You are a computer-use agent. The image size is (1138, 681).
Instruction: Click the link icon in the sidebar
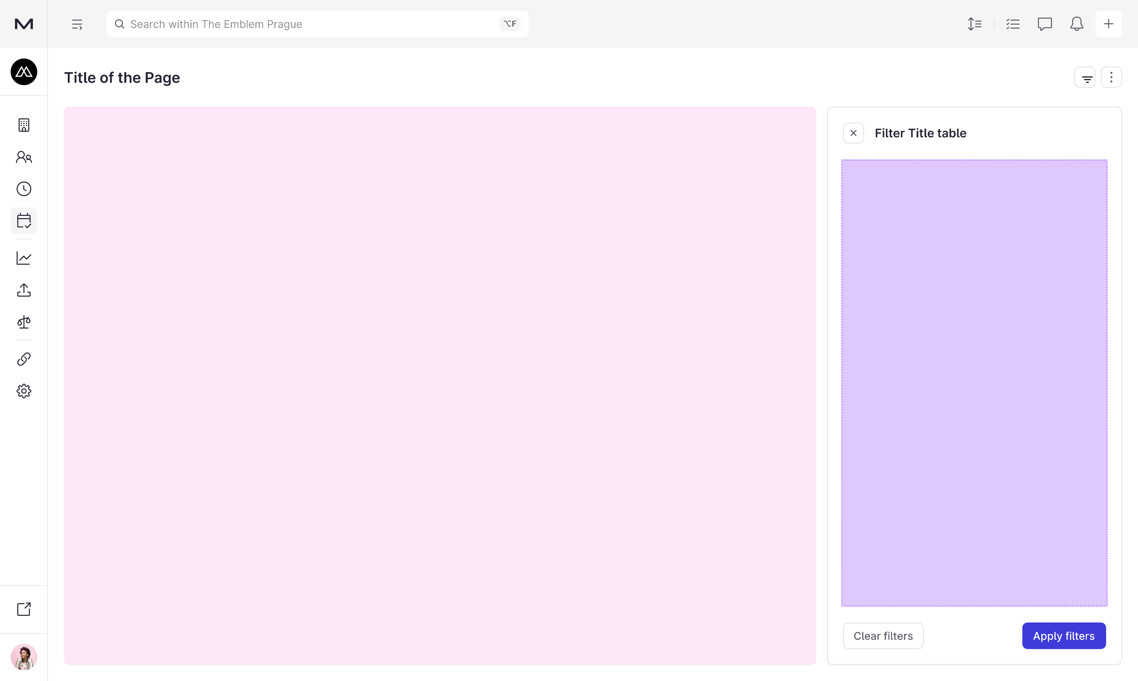point(23,358)
